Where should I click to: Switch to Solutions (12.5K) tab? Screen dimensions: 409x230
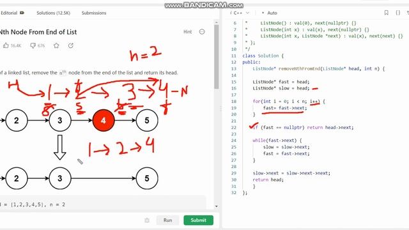click(53, 13)
